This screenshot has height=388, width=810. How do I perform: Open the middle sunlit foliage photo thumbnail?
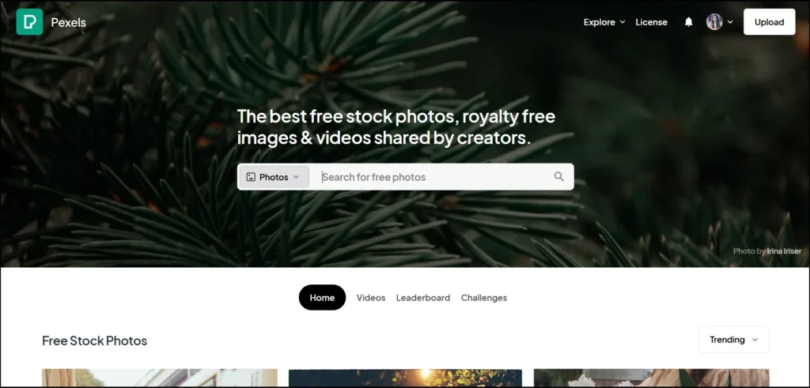pyautogui.click(x=405, y=379)
